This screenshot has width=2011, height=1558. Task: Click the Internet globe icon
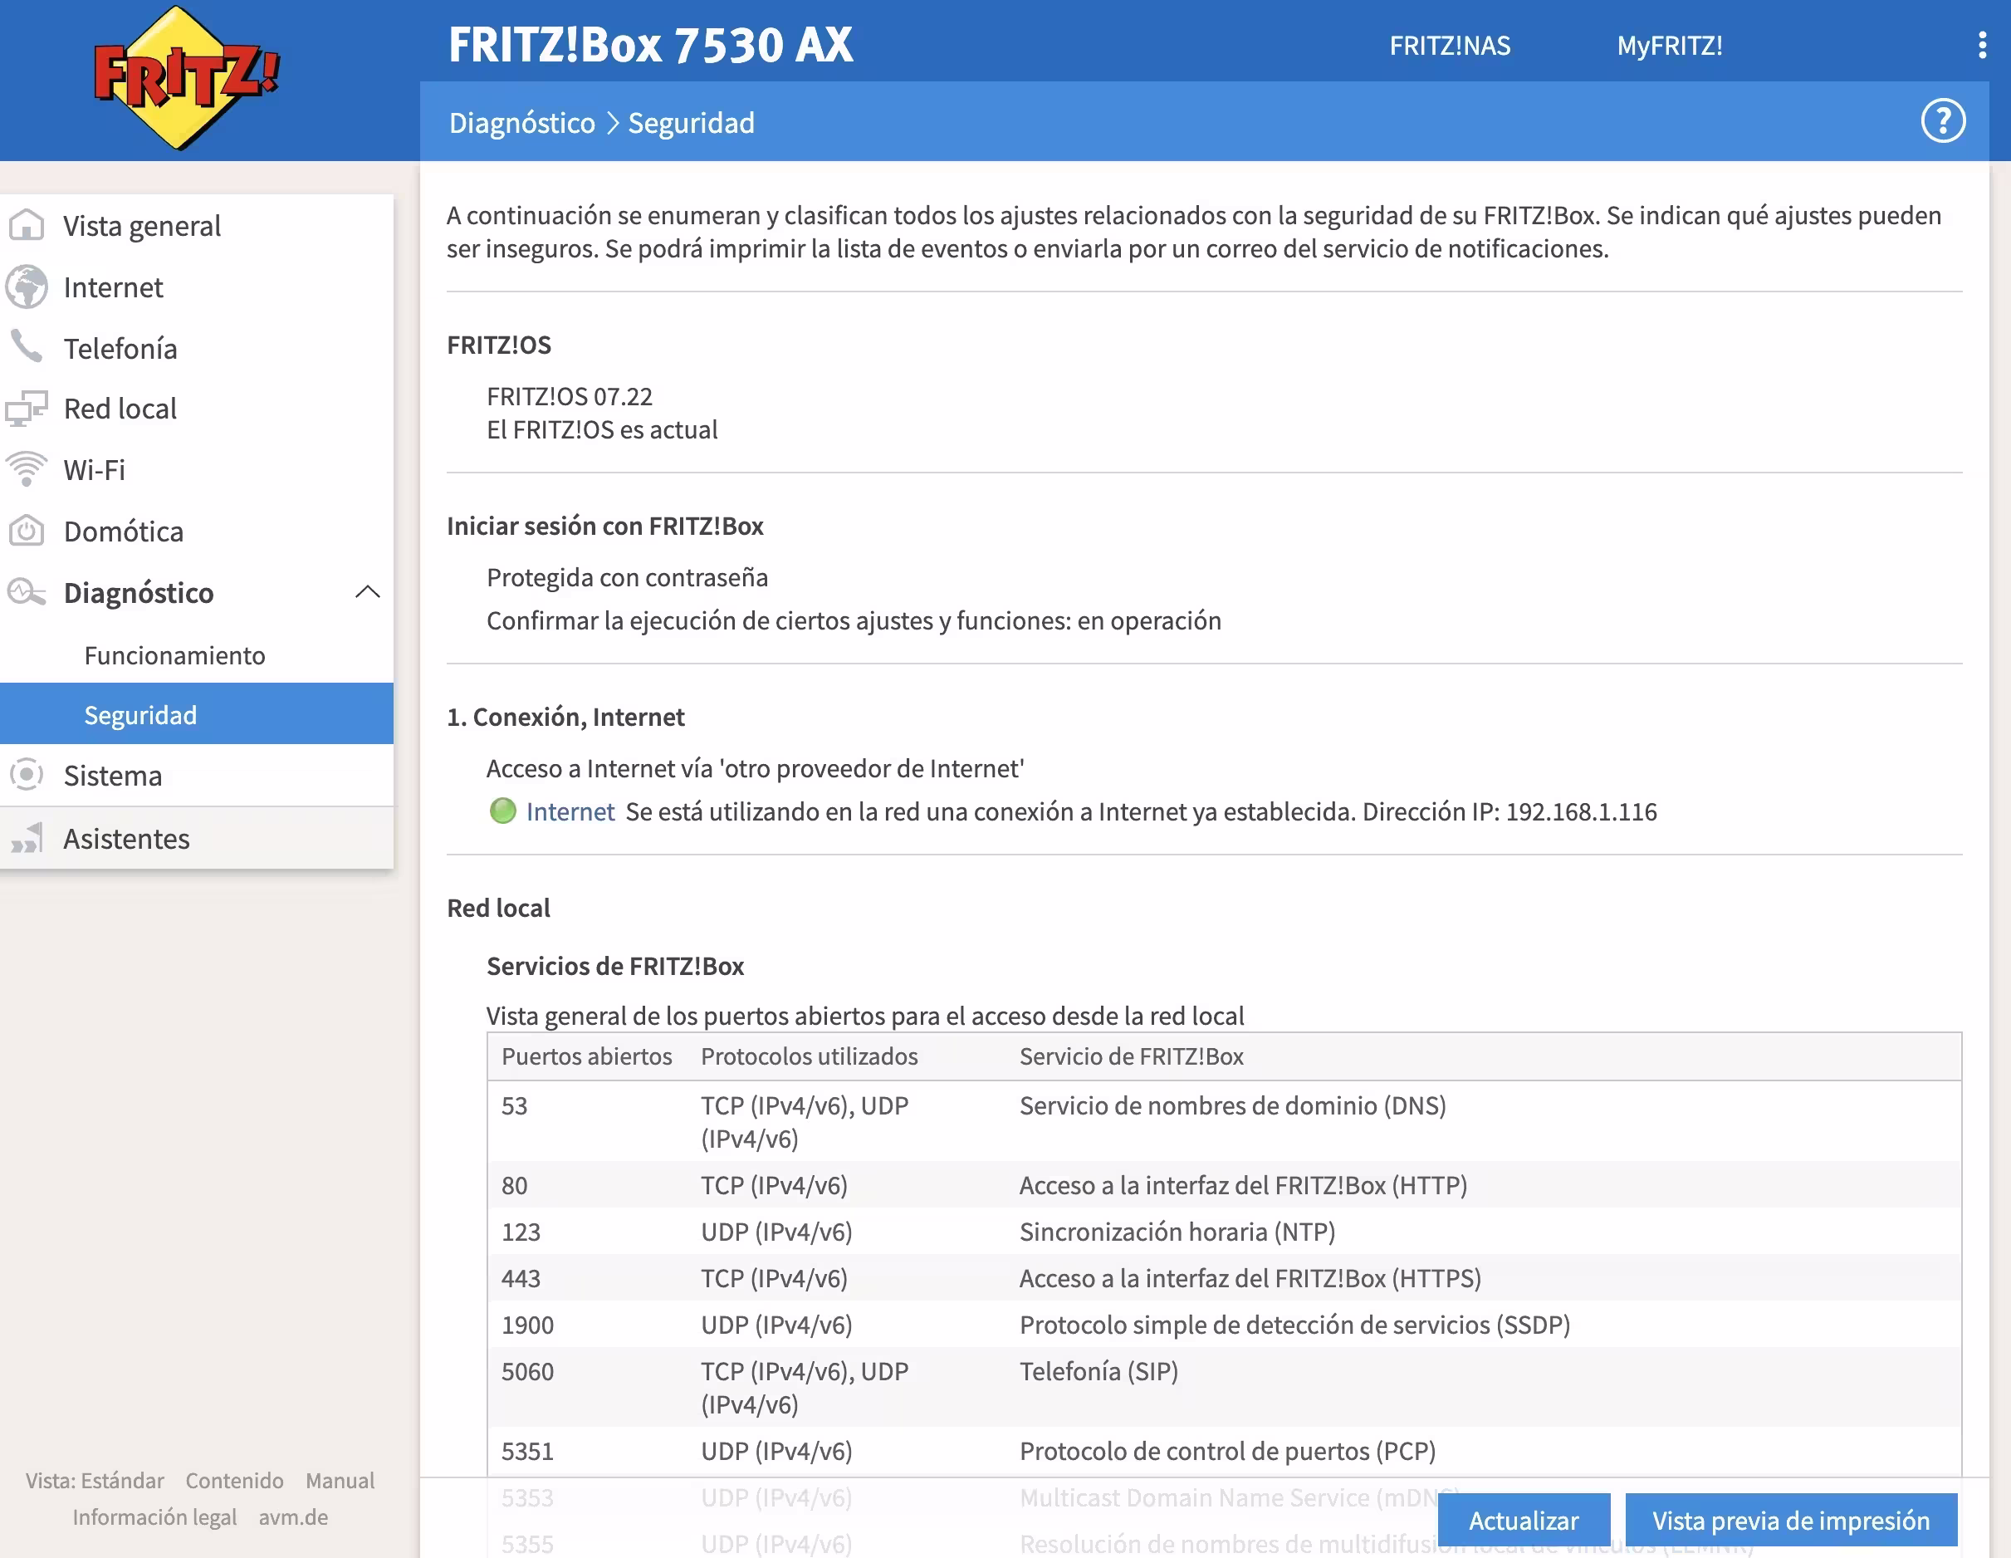click(x=27, y=287)
